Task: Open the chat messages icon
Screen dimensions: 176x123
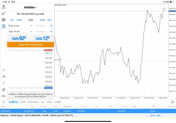Action: [x=4, y=20]
